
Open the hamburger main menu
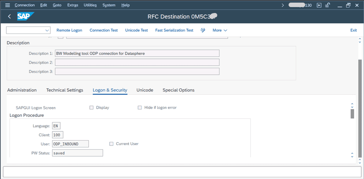[8, 5]
